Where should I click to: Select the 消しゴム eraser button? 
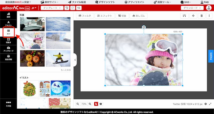139,16
